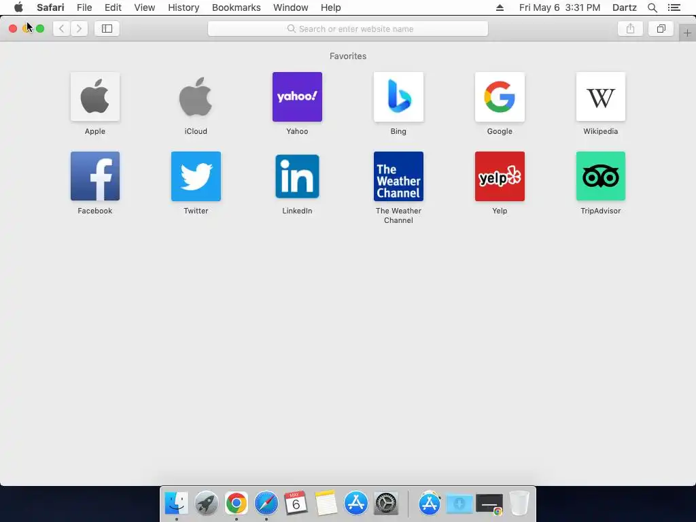Open the iCloud favorite tile
This screenshot has width=696, height=522.
click(196, 97)
